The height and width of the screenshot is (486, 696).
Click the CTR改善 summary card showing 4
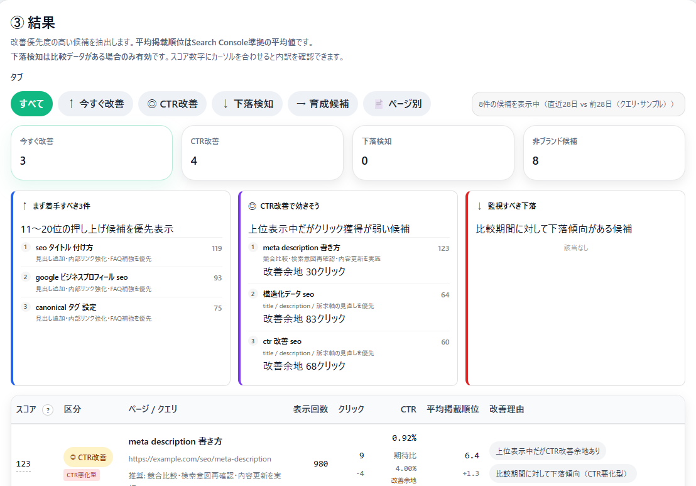(263, 153)
